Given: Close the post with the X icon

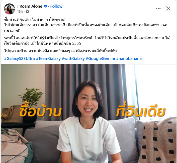Looking at the screenshot, I should coord(168,8).
